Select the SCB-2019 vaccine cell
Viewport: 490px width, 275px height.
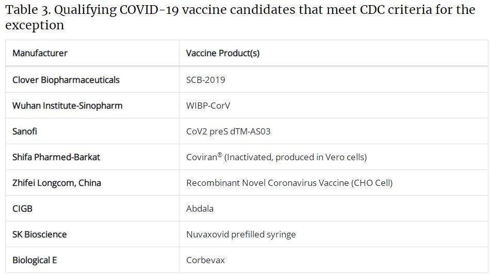click(205, 80)
